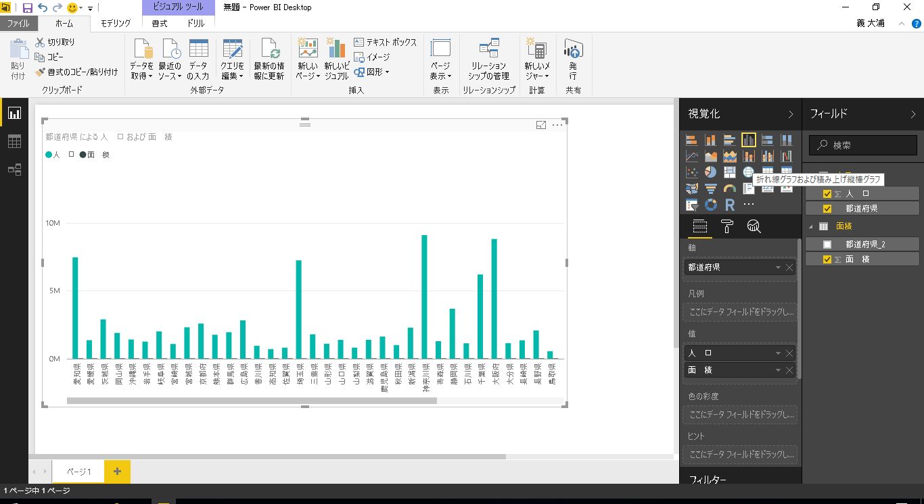Switch to the ドリル ribbon tab
Screen dimensions: 924x504
pos(195,23)
